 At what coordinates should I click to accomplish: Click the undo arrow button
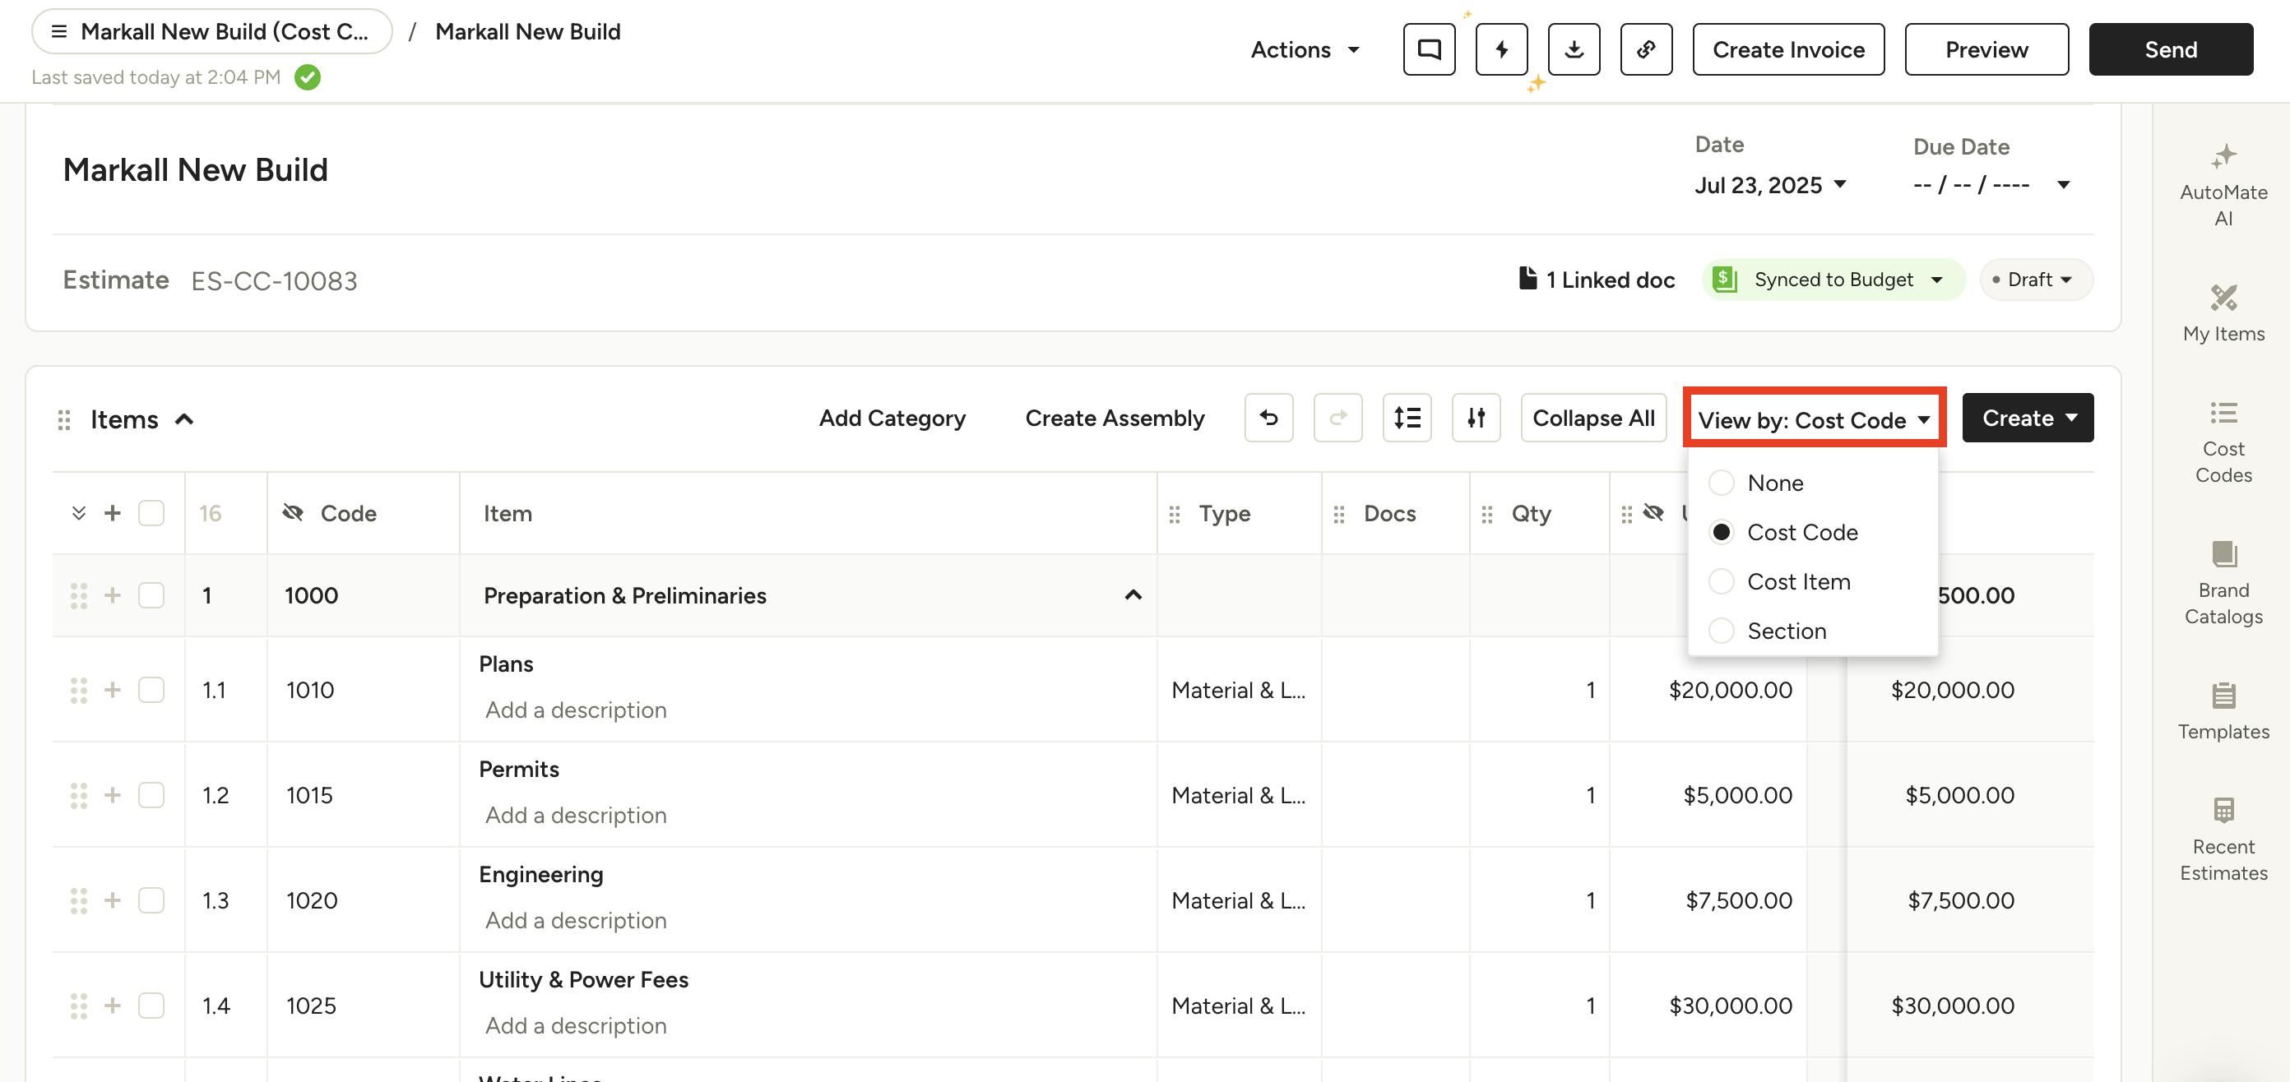[1268, 418]
